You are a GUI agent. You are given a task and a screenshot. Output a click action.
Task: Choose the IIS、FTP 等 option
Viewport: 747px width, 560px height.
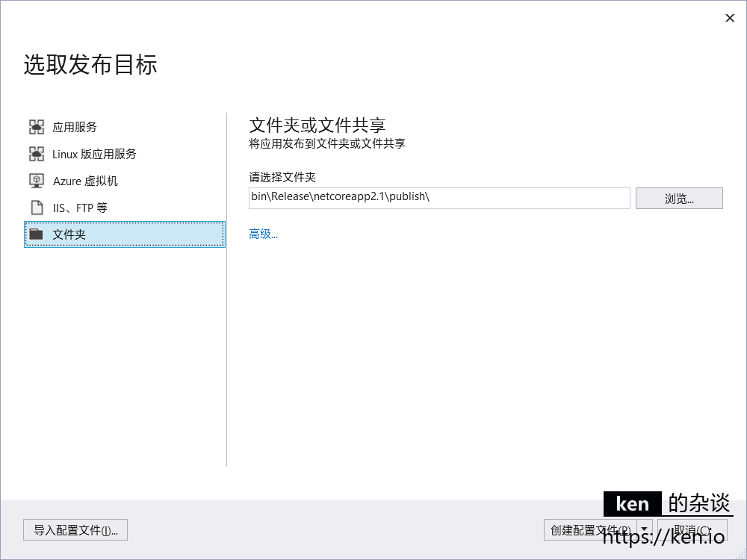[x=124, y=208]
